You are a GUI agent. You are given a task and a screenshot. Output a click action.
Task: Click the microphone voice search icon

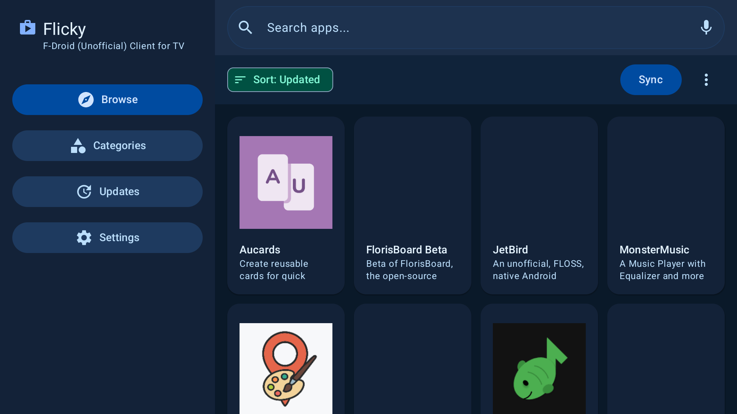point(706,28)
